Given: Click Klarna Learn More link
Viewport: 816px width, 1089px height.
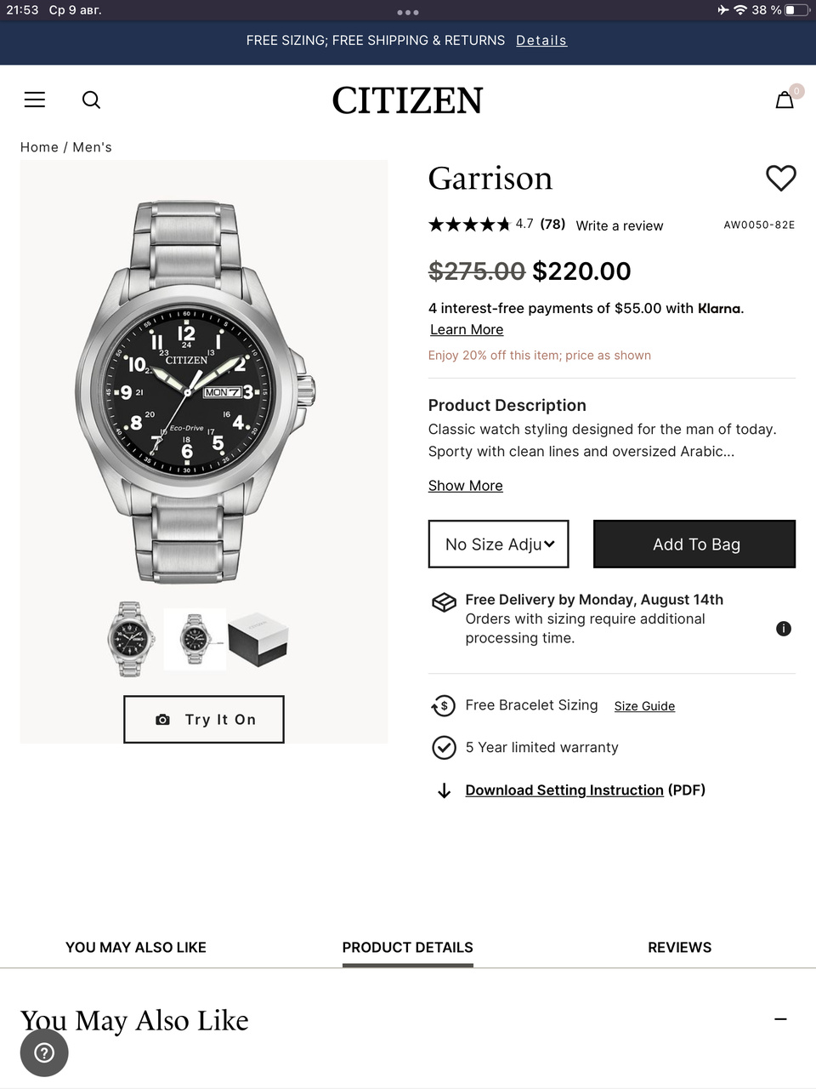Looking at the screenshot, I should pos(467,330).
